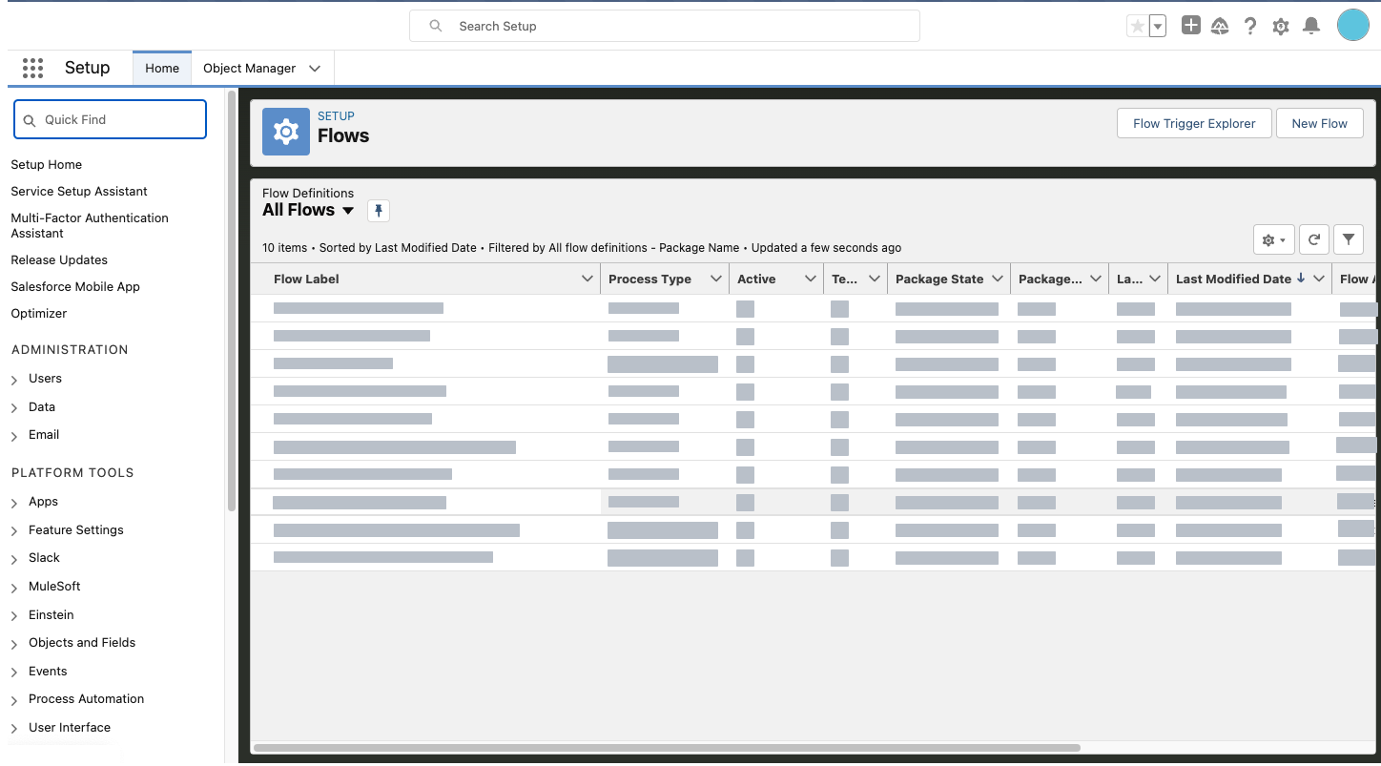Open Active column menu chevron
The image size is (1381, 766).
pos(811,279)
